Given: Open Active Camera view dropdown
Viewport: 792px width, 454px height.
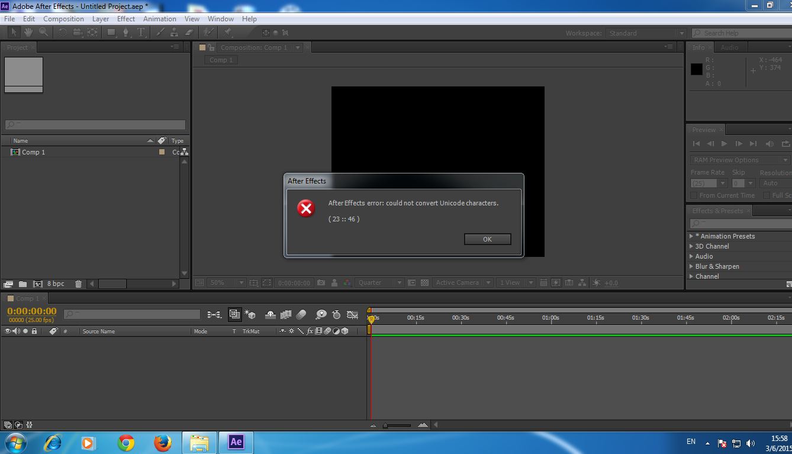Looking at the screenshot, I should coord(463,283).
